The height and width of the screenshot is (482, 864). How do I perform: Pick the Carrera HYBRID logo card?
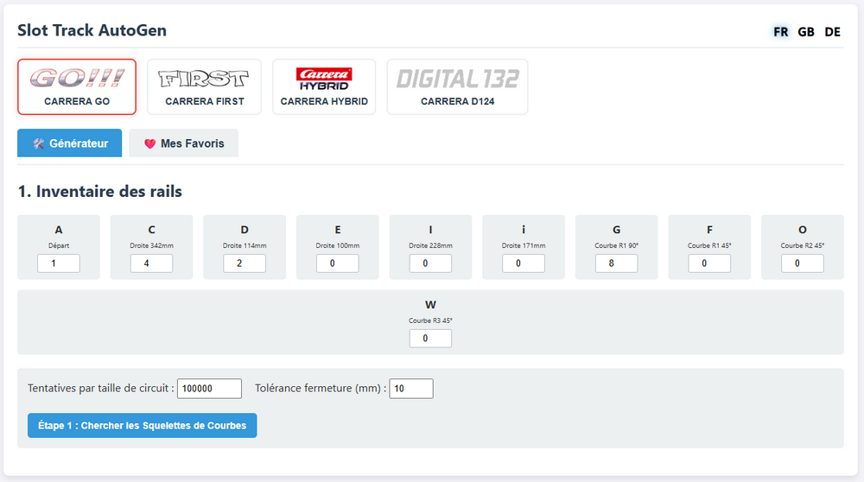point(324,87)
